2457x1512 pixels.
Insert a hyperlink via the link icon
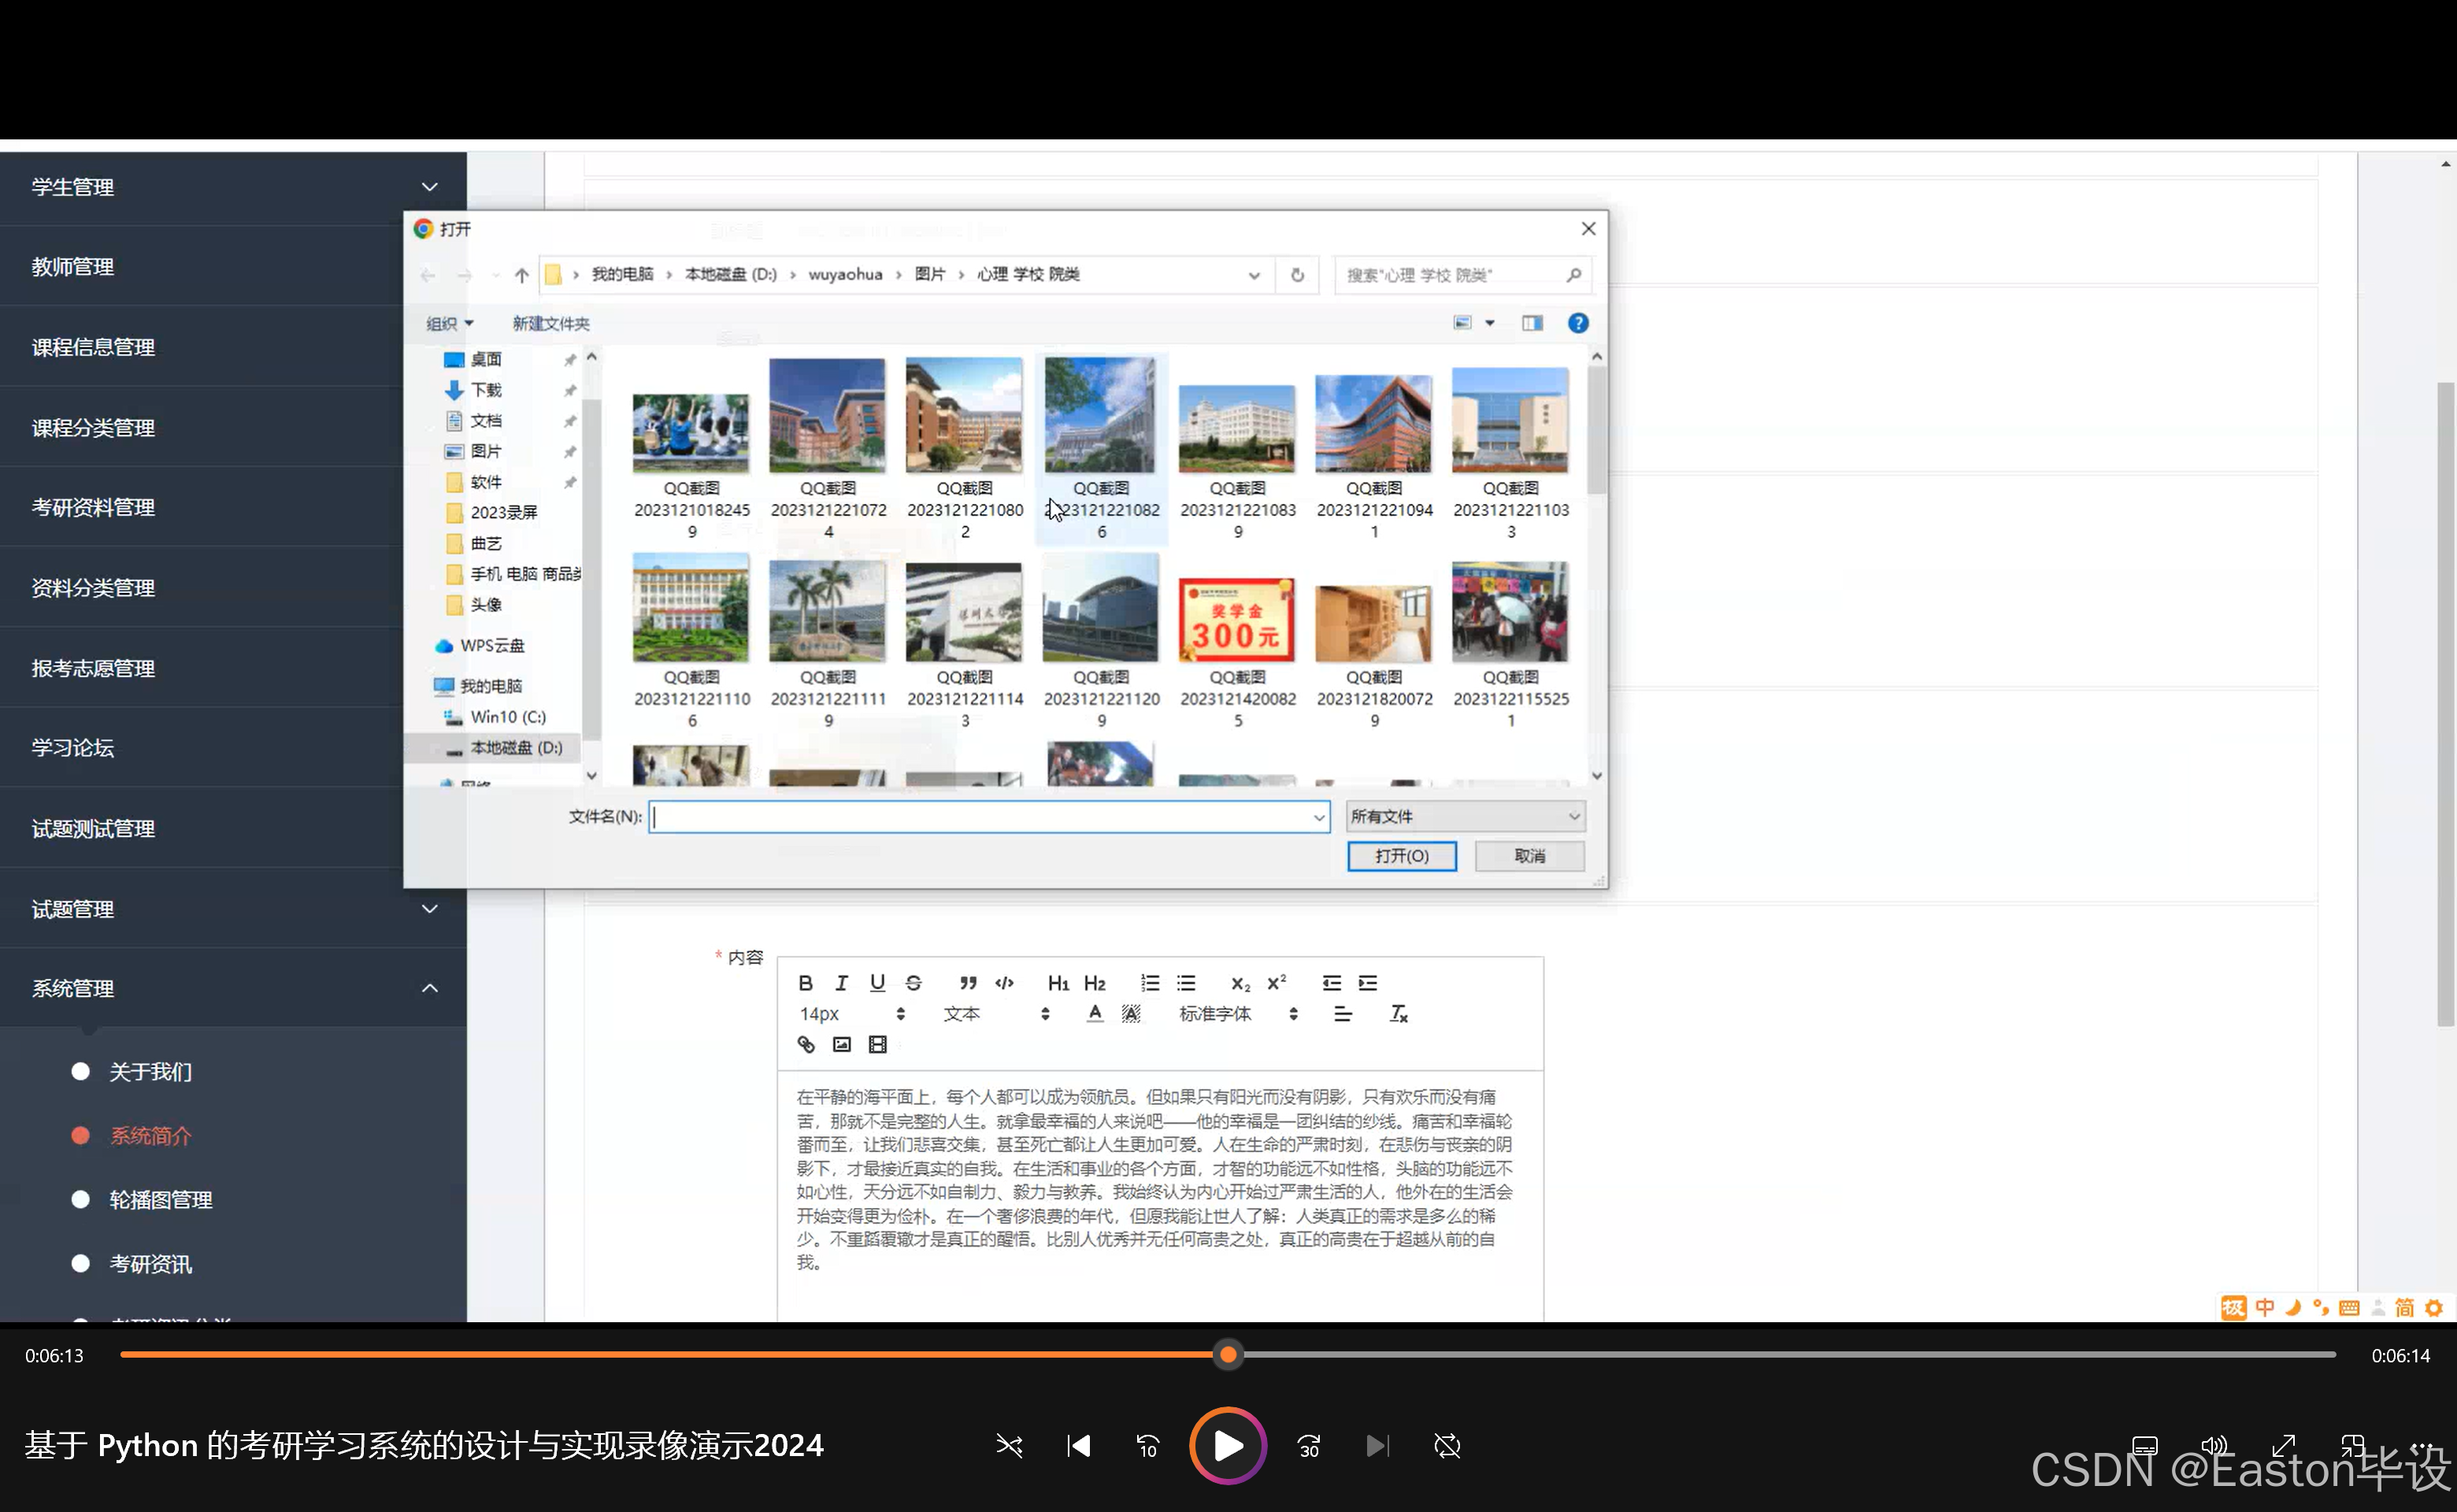806,1045
